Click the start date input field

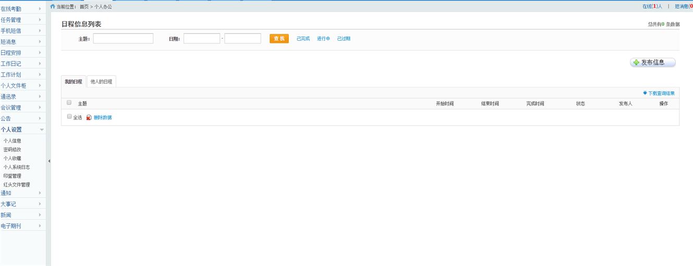coord(202,39)
